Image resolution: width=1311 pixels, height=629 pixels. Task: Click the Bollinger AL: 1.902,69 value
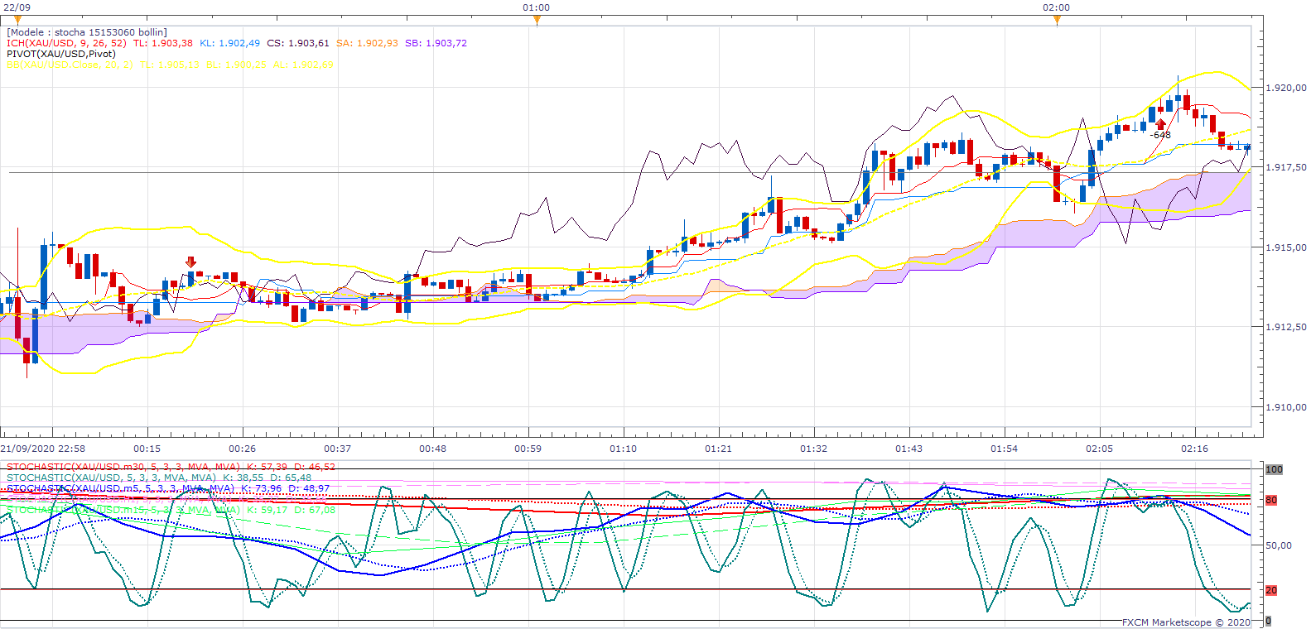click(x=303, y=65)
